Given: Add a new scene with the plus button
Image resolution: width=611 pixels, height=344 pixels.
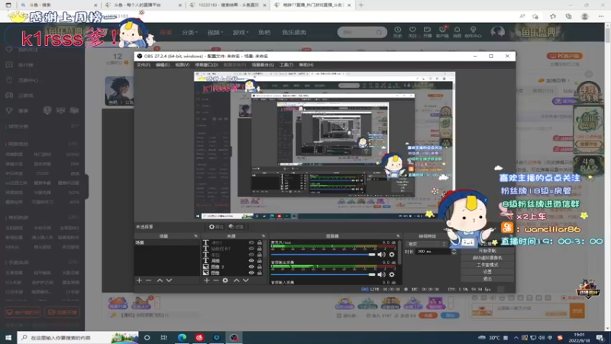Looking at the screenshot, I should [139, 281].
